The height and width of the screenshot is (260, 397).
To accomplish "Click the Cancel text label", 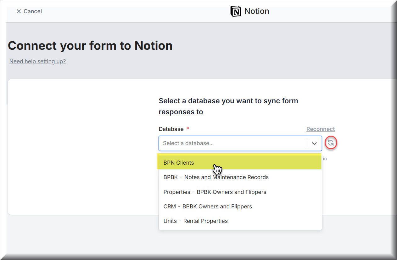I will coord(33,11).
